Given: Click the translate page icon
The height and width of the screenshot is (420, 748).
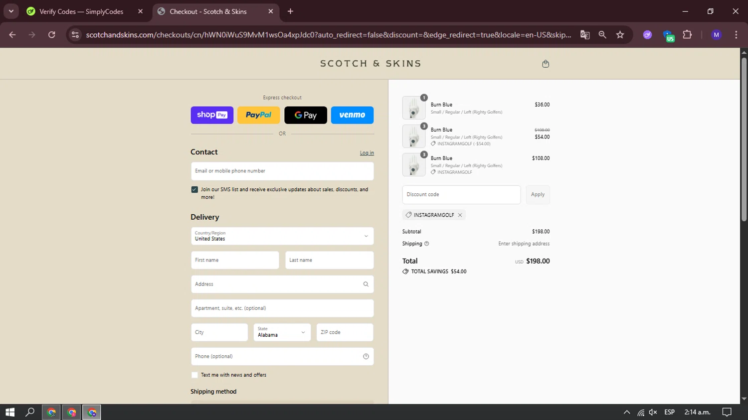Looking at the screenshot, I should (x=585, y=35).
